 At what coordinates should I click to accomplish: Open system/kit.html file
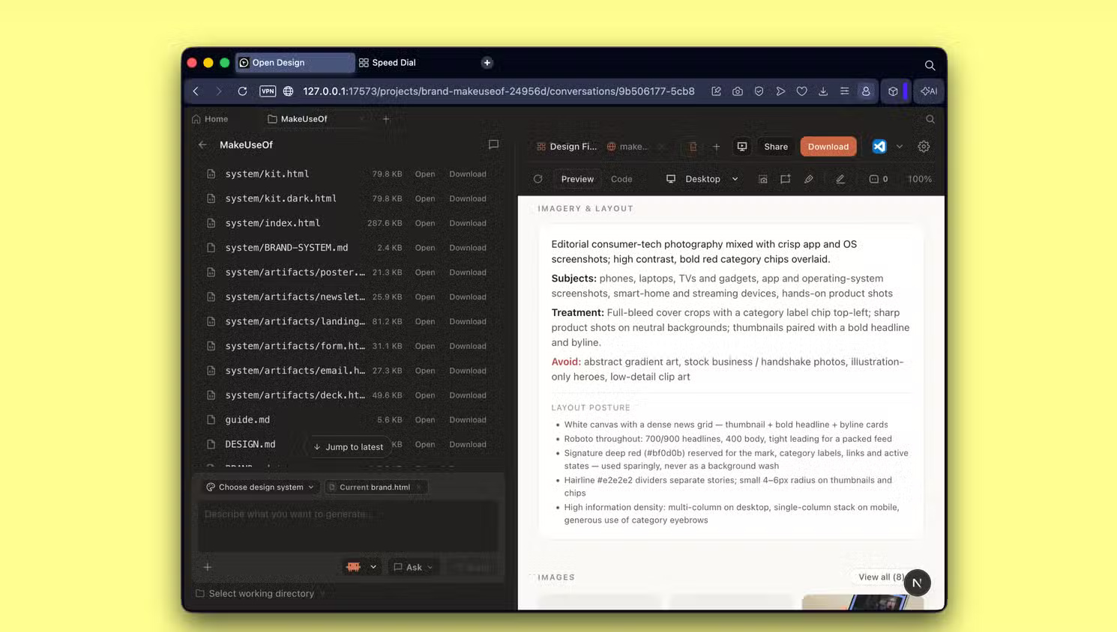pos(425,174)
